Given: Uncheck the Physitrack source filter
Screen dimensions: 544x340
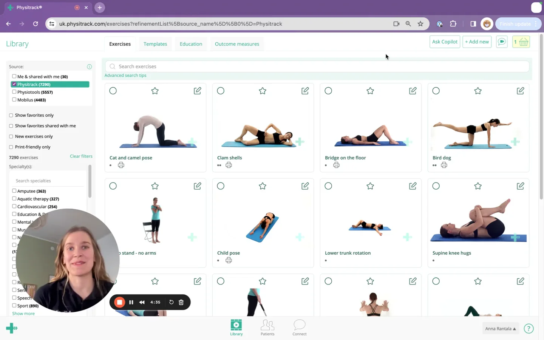Looking at the screenshot, I should point(14,84).
